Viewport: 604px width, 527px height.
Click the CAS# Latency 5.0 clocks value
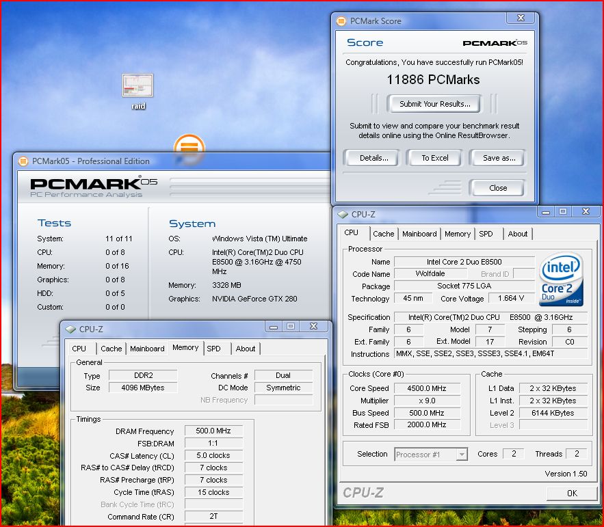[x=213, y=456]
